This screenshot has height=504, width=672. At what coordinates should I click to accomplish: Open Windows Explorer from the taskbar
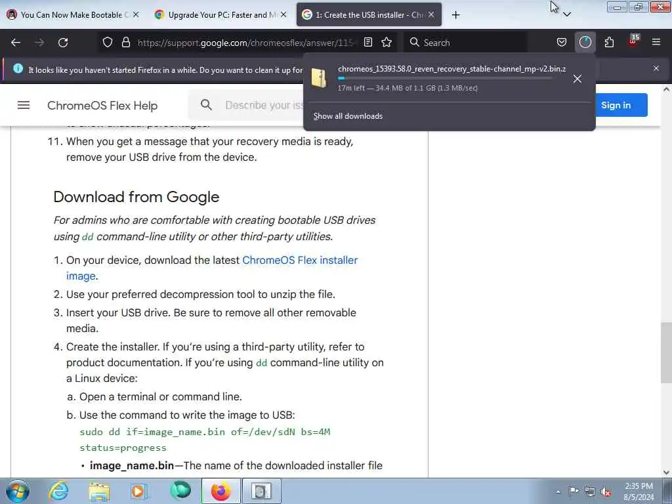[x=99, y=491]
